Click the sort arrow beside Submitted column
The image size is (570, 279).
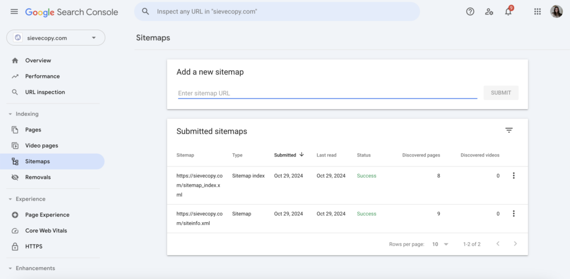301,155
